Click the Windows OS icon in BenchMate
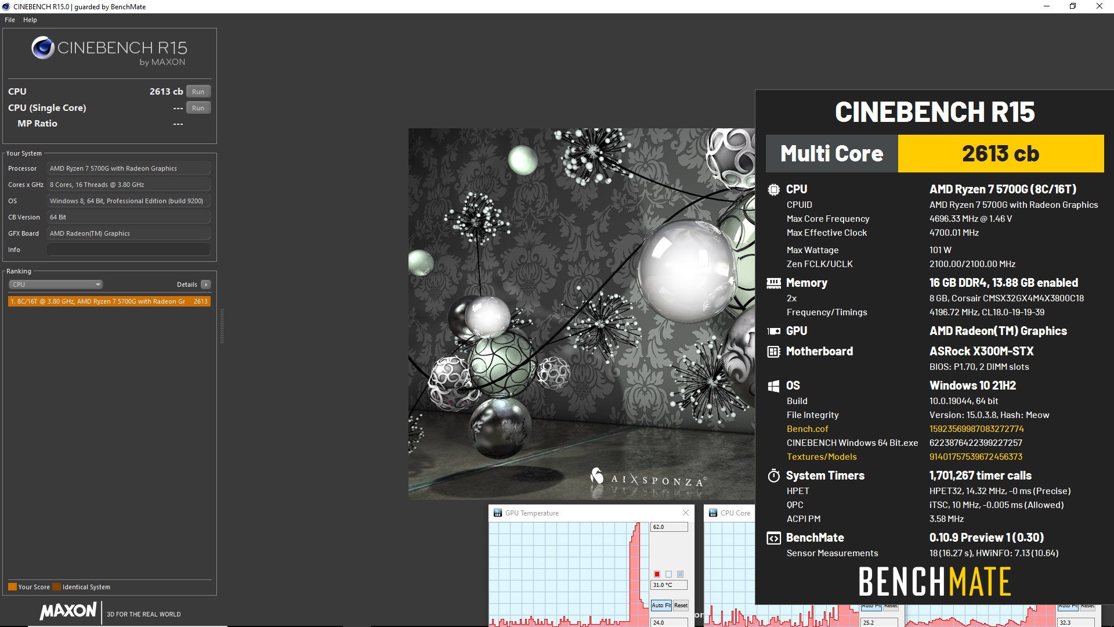 [x=773, y=386]
